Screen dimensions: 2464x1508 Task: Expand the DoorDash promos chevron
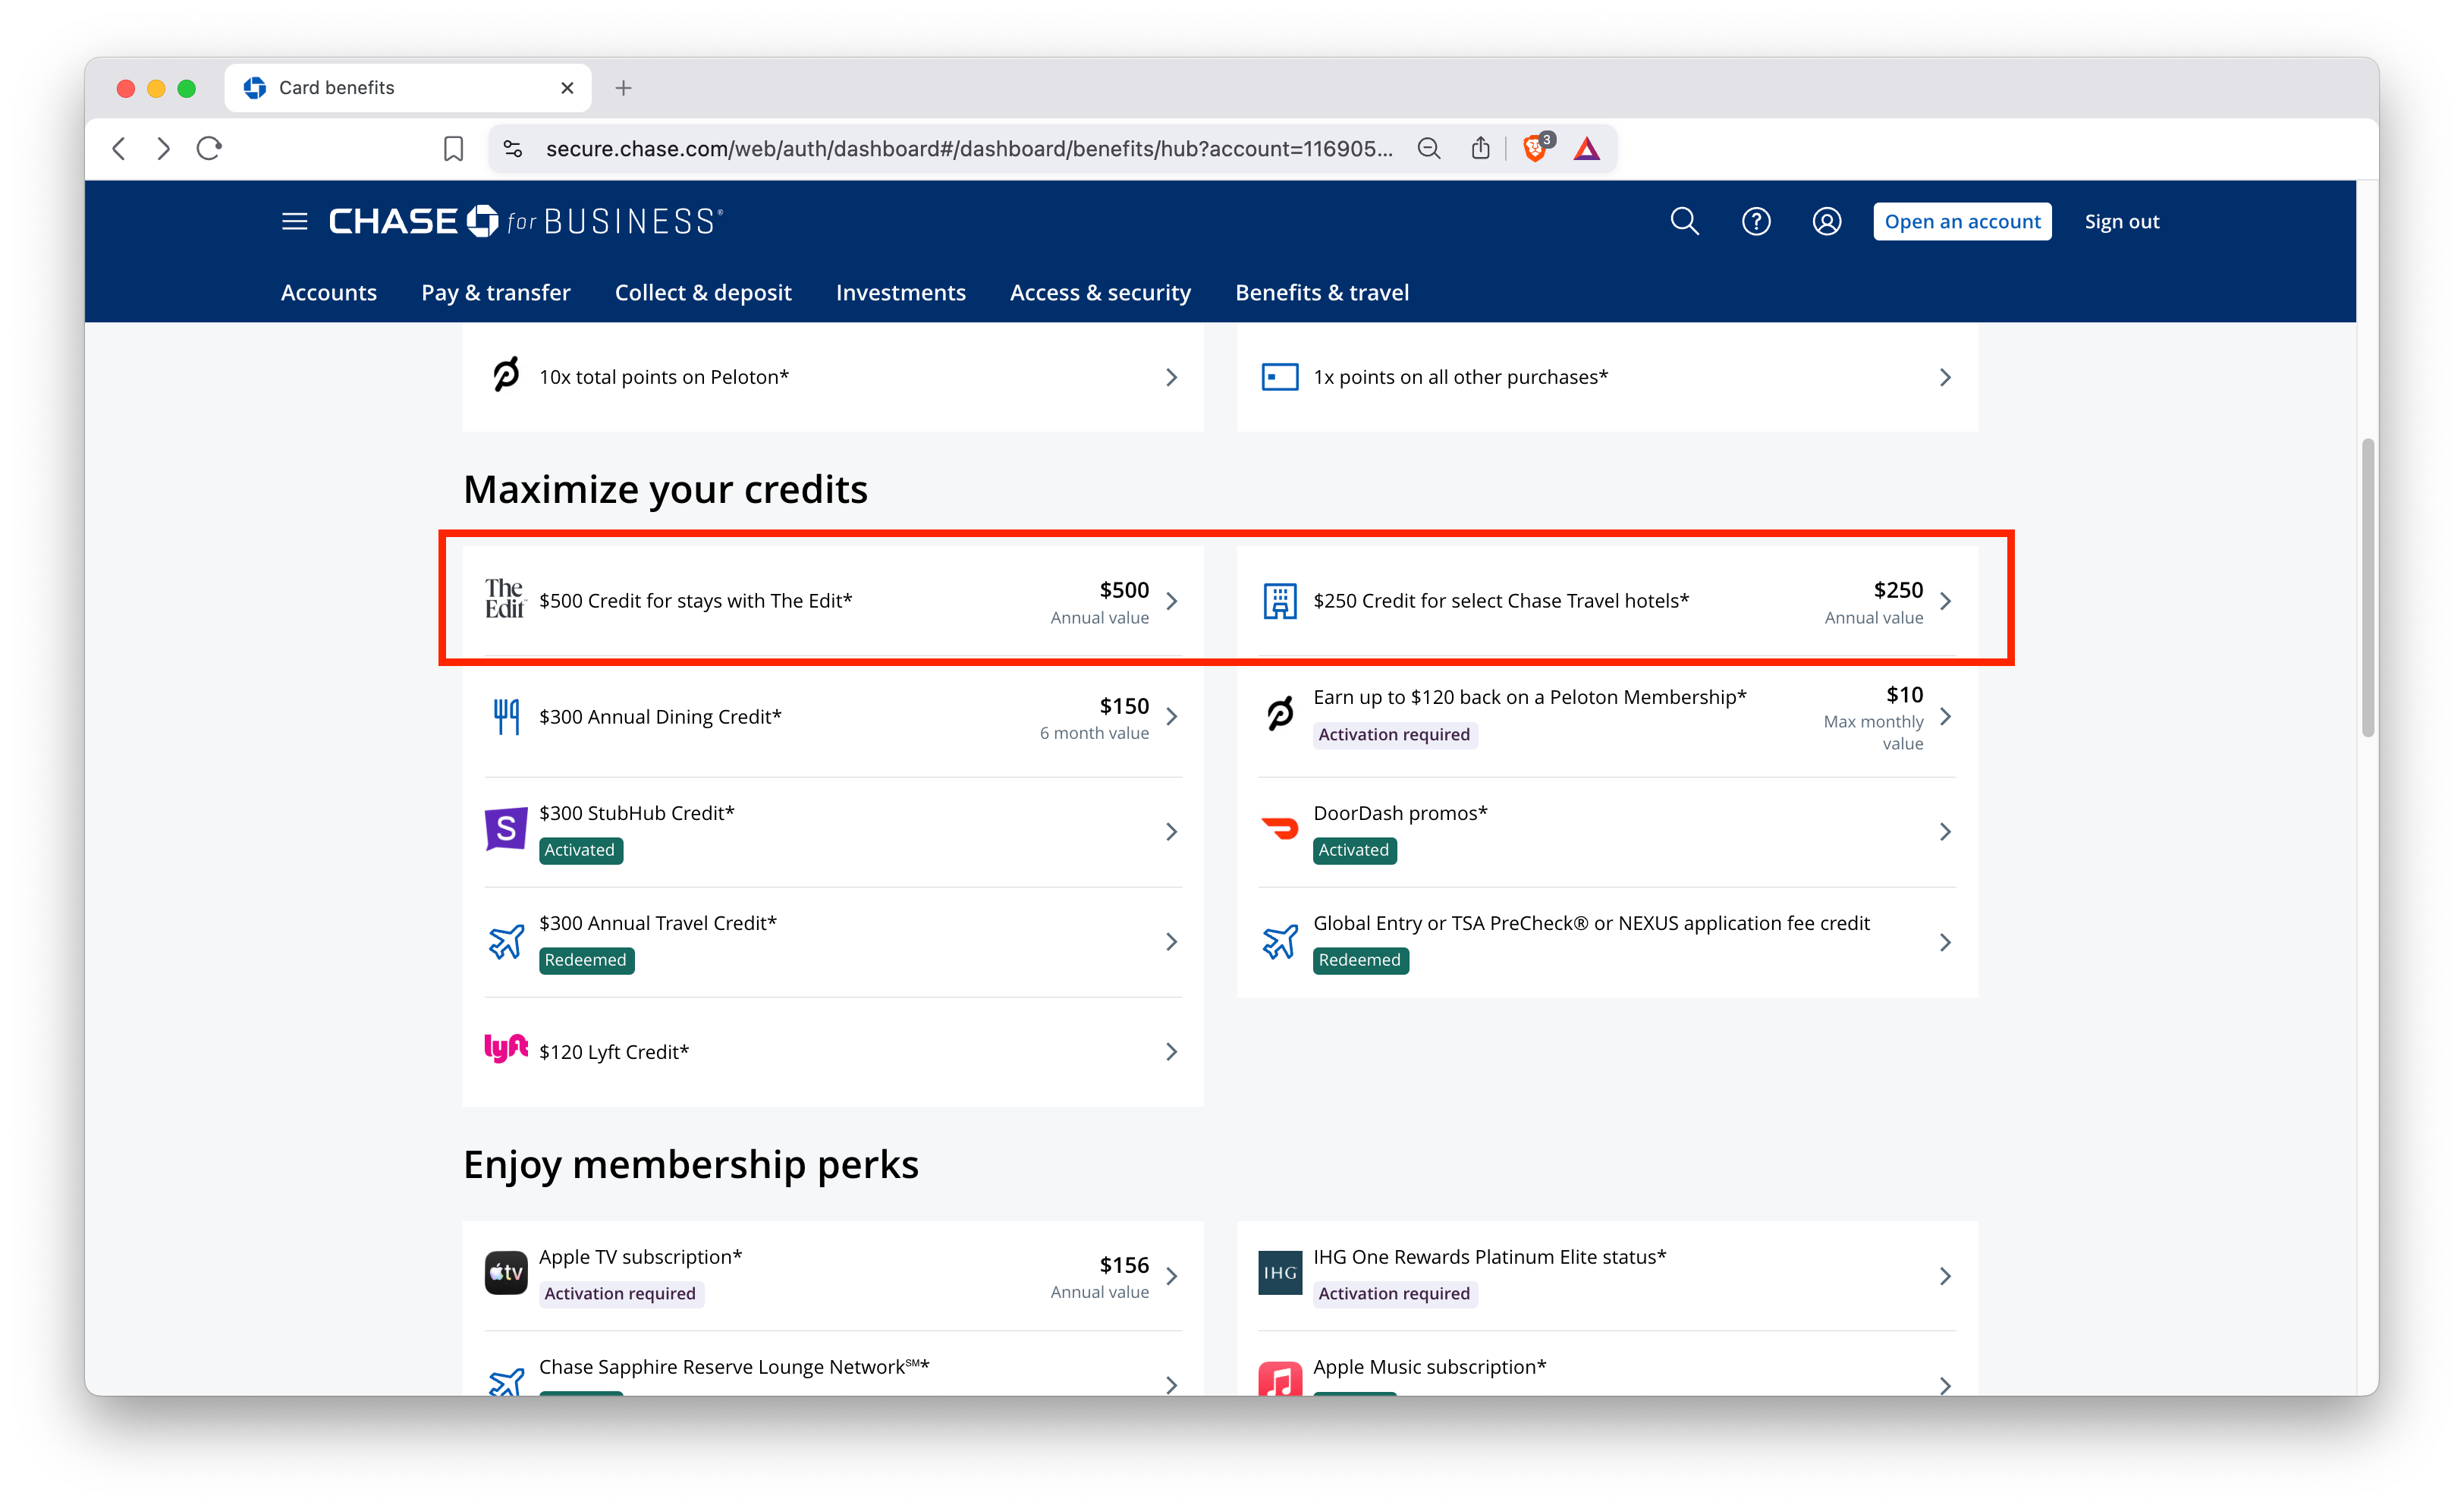pyautogui.click(x=1945, y=831)
